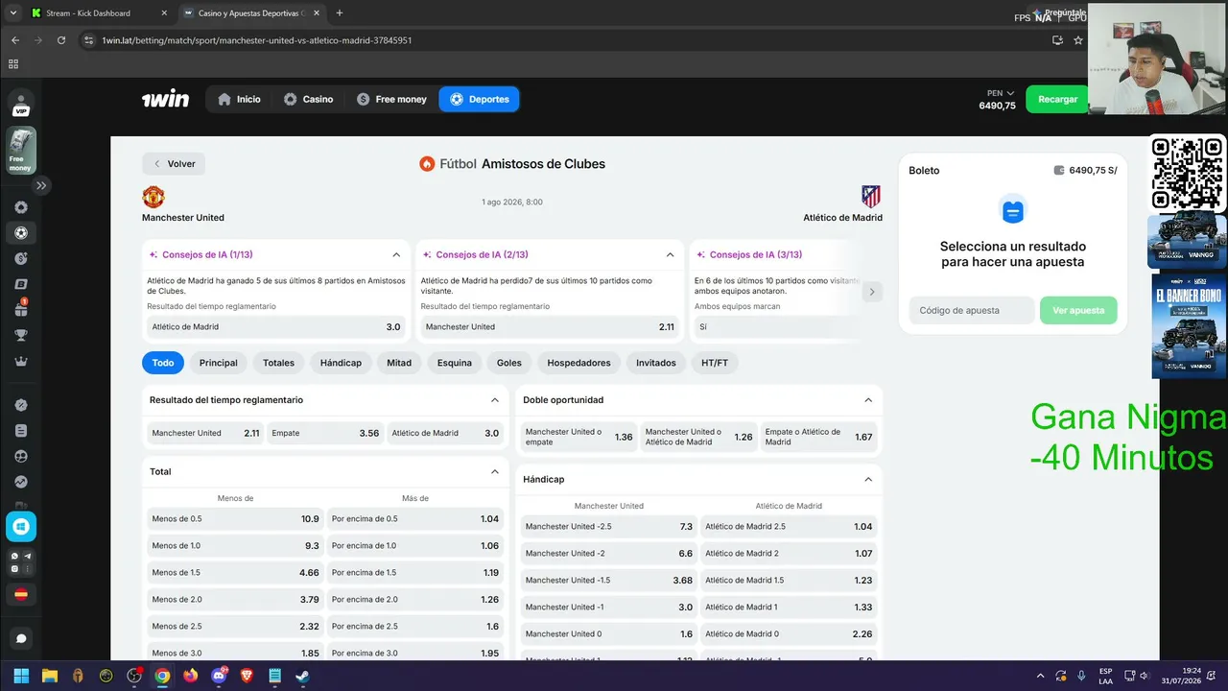Collapse Consejos de IA (1/13) card
Image resolution: width=1228 pixels, height=691 pixels.
click(x=396, y=255)
